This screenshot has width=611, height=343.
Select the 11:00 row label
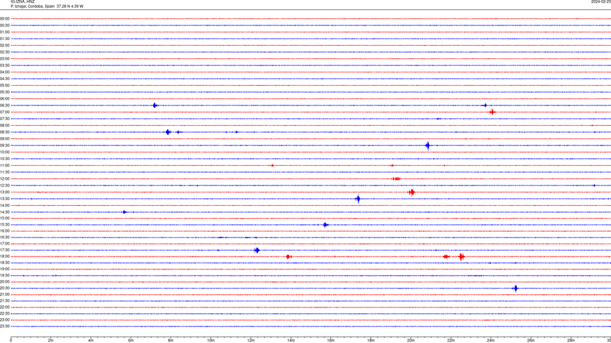point(4,166)
